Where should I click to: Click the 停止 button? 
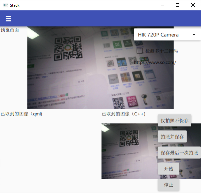tap(168, 185)
